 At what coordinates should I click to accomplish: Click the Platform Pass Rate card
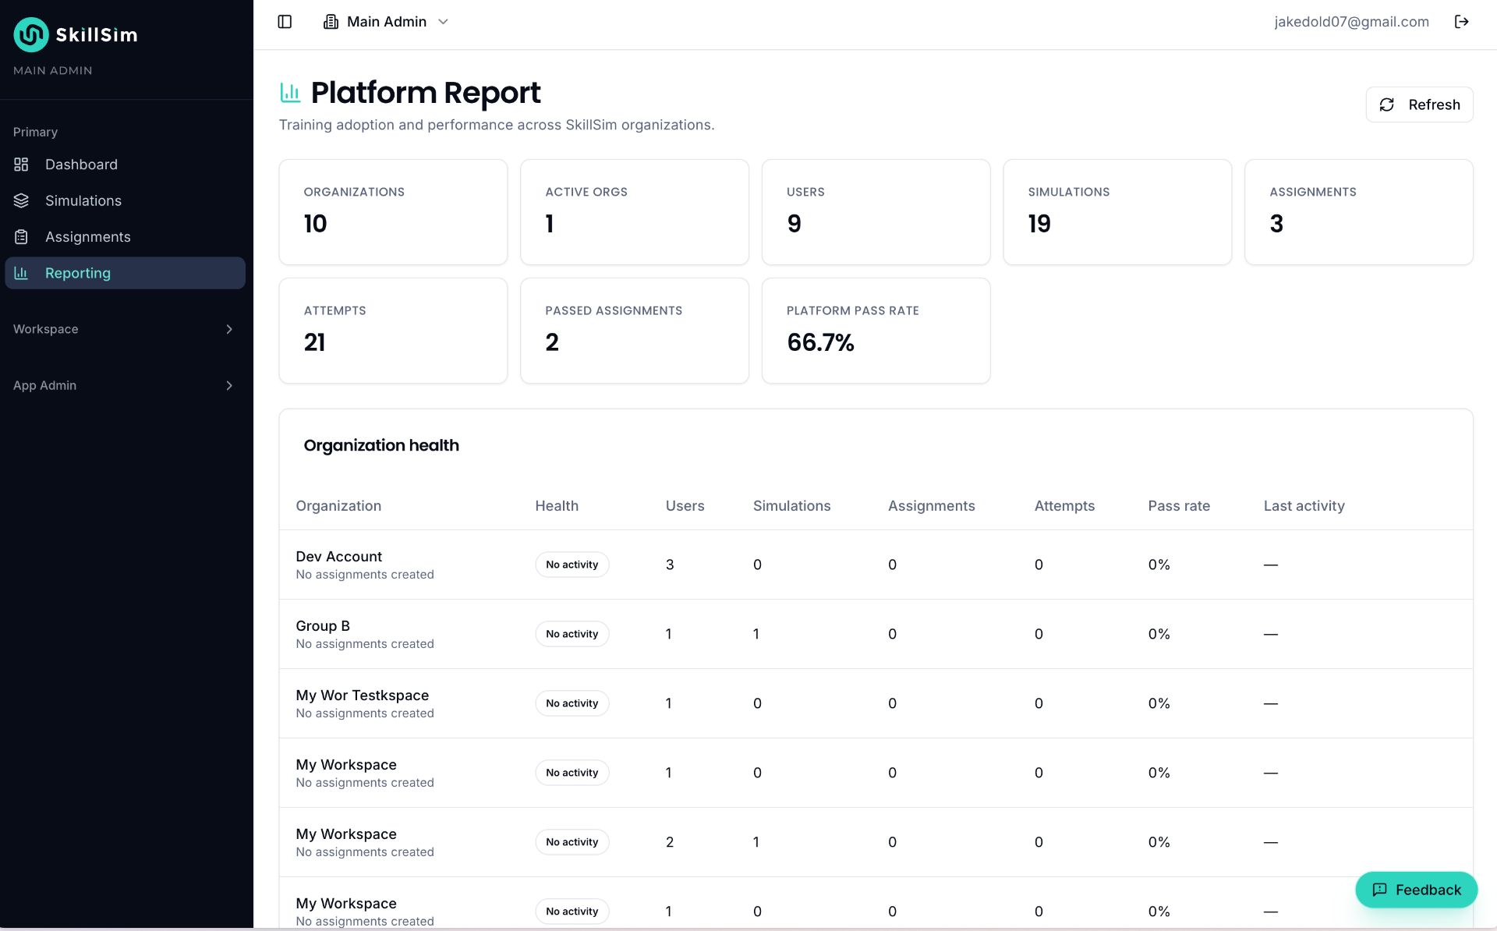click(876, 331)
